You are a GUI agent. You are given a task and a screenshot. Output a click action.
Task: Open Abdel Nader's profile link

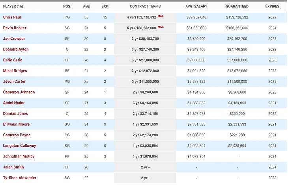[14, 103]
